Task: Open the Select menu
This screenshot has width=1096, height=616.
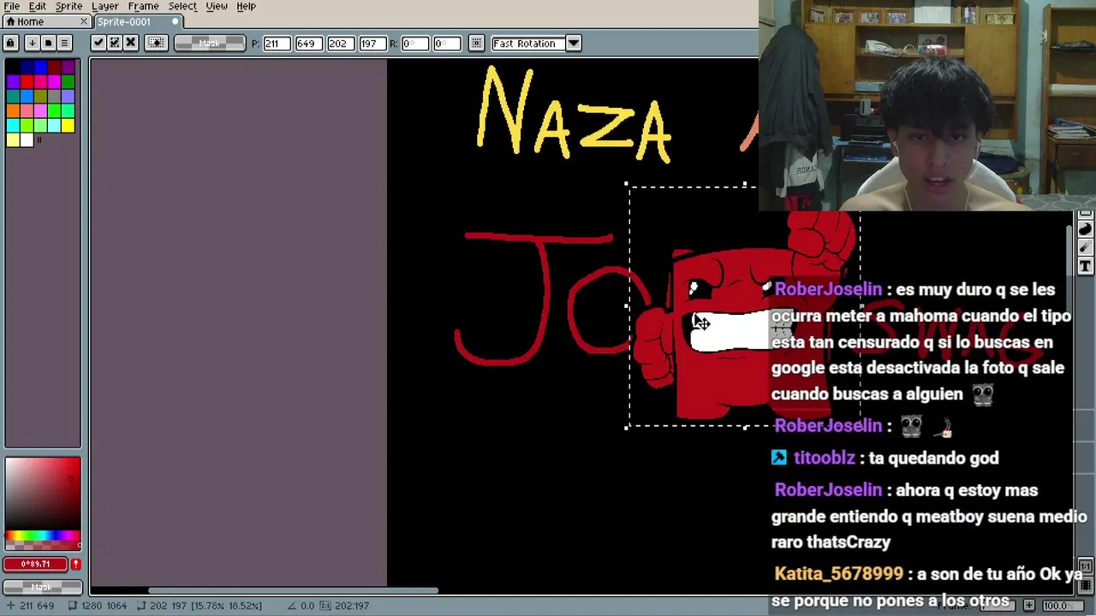Action: click(182, 6)
